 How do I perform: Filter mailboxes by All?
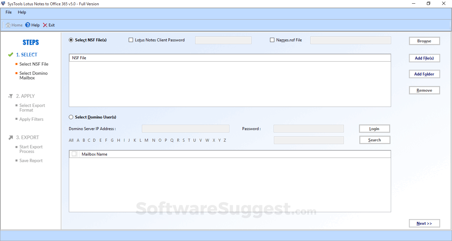tap(71, 140)
